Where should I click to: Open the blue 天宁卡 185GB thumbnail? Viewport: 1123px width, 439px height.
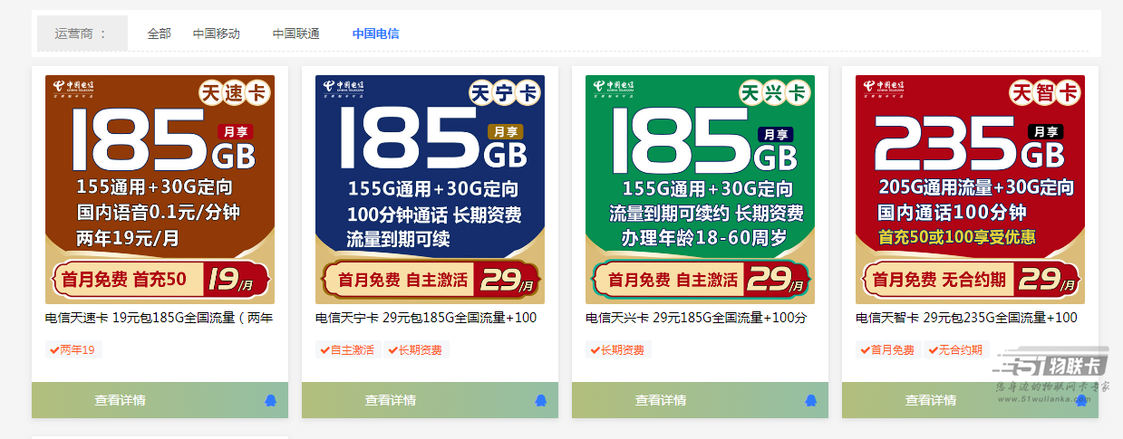click(x=430, y=189)
